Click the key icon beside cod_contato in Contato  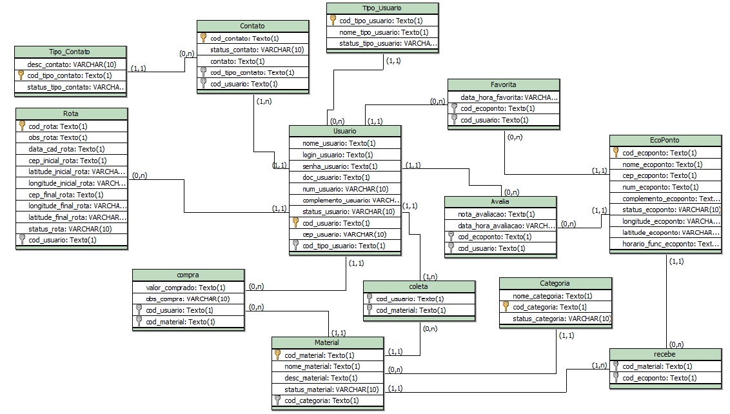coord(203,37)
